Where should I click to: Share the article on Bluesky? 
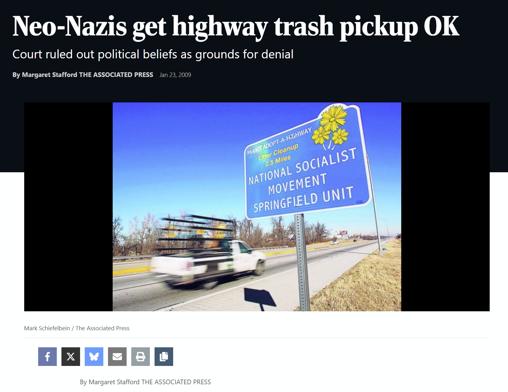click(x=94, y=357)
